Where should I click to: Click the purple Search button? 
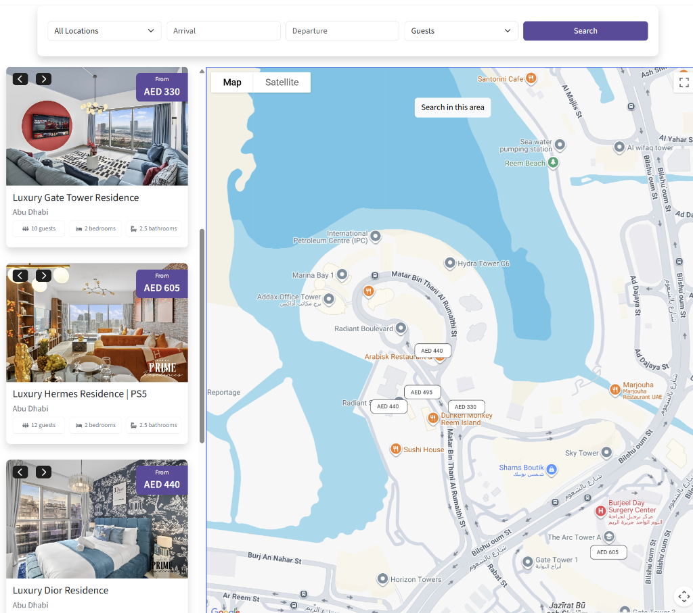585,31
